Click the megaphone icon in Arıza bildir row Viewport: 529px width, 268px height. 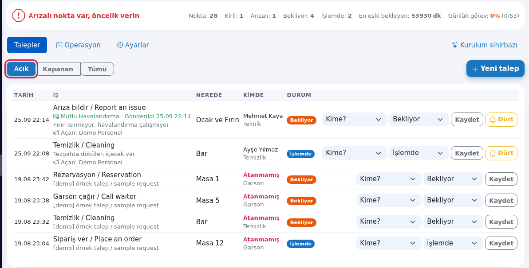pyautogui.click(x=56, y=132)
